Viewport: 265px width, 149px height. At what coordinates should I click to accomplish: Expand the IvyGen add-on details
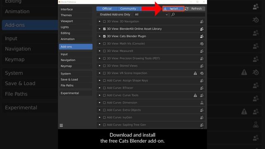click(x=99, y=118)
